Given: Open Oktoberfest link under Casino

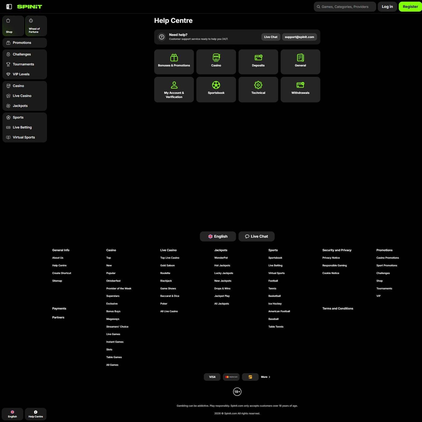Looking at the screenshot, I should [113, 281].
